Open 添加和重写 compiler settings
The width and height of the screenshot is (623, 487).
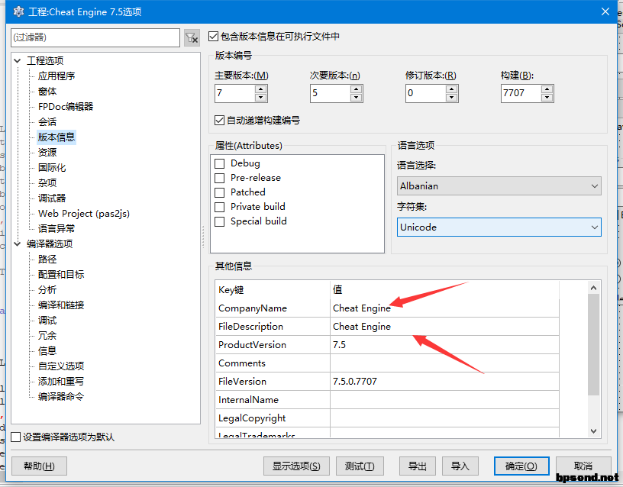pos(61,382)
